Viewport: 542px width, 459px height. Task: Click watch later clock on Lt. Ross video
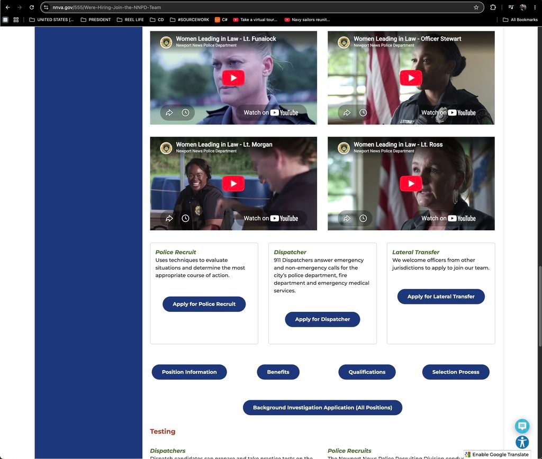(363, 219)
